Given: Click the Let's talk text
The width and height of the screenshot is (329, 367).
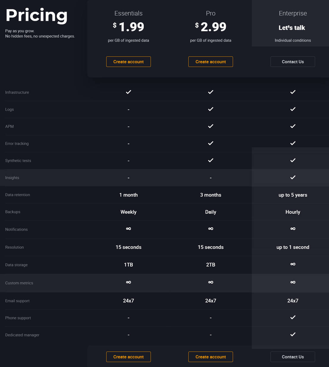Looking at the screenshot, I should pos(292,28).
